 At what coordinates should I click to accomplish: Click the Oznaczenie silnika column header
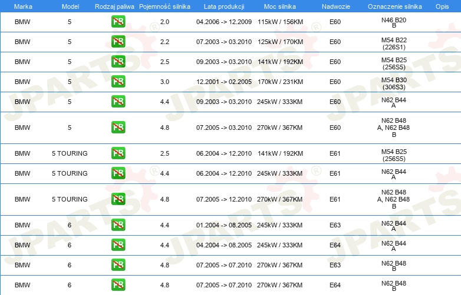[395, 6]
